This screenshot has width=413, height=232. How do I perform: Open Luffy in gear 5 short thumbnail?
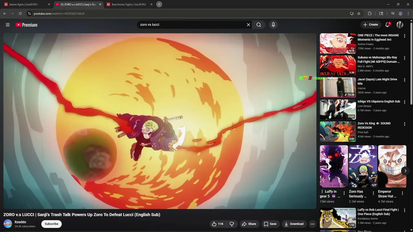(334, 166)
